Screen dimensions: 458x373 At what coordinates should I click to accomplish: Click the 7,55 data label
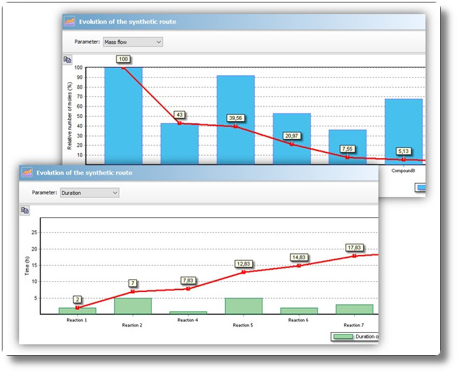pos(347,149)
